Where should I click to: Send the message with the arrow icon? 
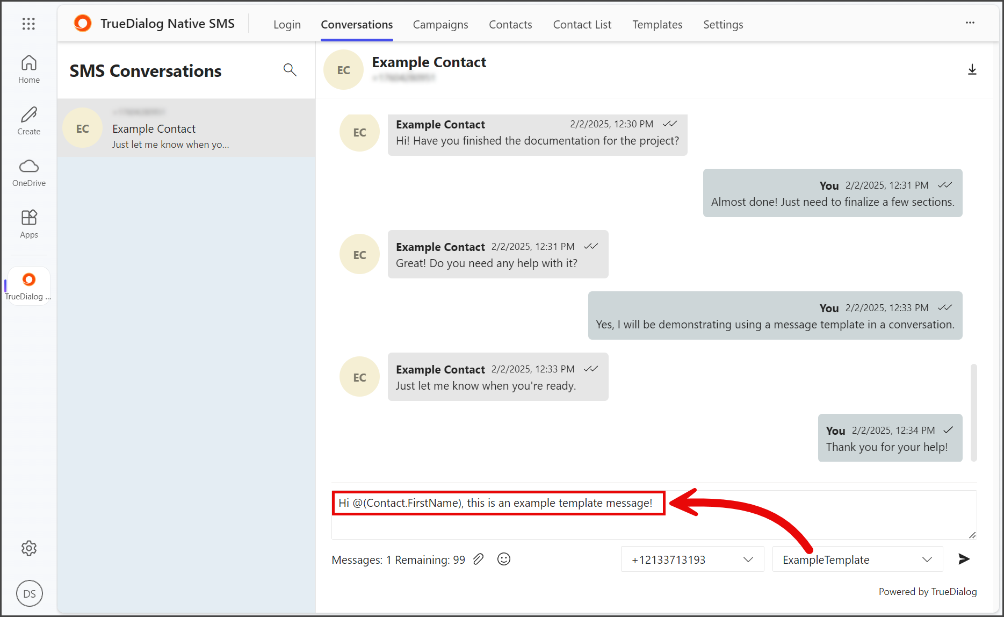[x=964, y=559]
